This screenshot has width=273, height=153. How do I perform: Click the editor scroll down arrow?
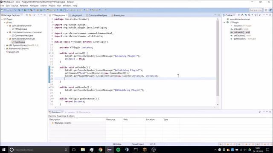pos(218,104)
